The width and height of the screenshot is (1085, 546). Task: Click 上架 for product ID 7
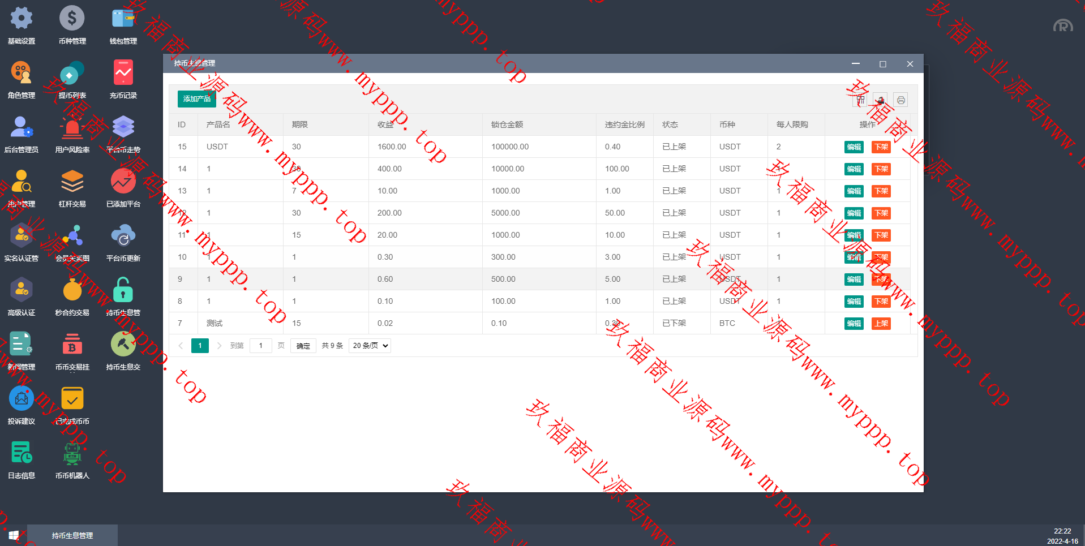click(881, 324)
